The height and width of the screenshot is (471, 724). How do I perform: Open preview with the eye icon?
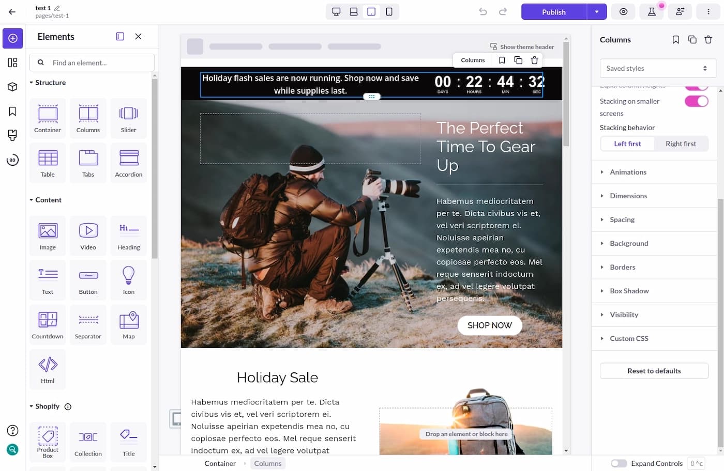[623, 12]
